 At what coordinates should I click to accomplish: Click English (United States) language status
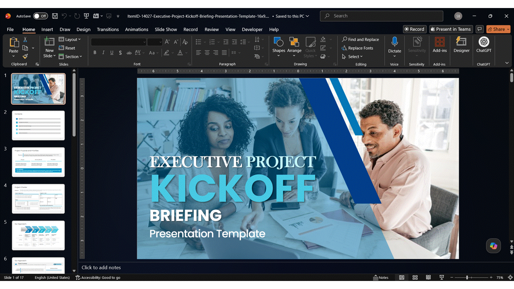[x=52, y=277]
